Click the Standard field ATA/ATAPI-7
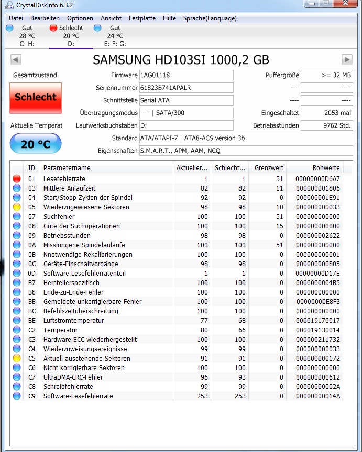Viewport: 362px width, 452px height. (246, 138)
